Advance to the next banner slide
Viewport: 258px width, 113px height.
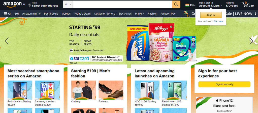pos(251,41)
